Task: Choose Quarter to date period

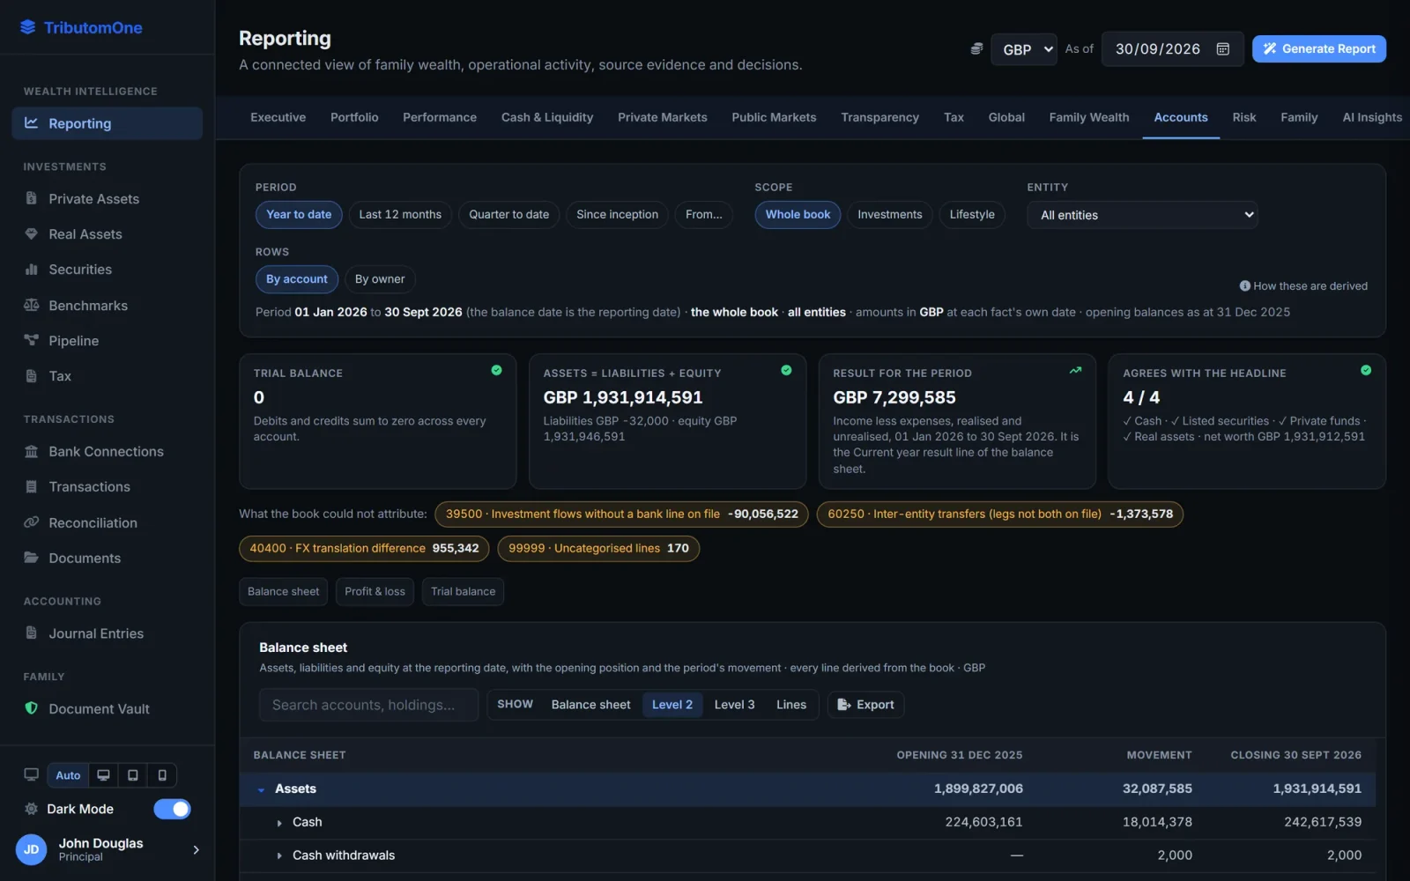Action: tap(508, 215)
